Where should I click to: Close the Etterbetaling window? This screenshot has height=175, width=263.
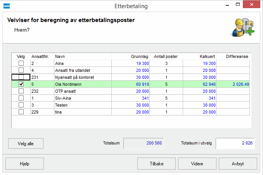point(251,5)
